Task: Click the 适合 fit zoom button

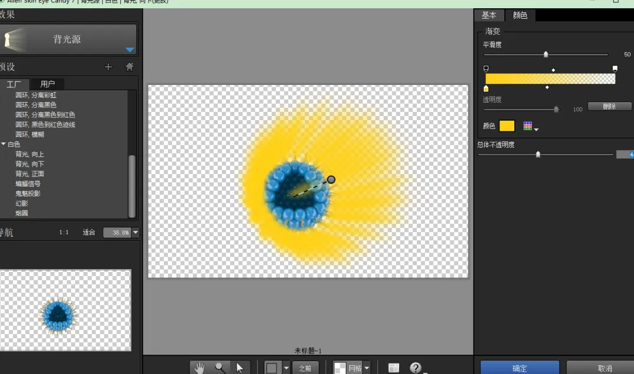Action: coord(89,232)
